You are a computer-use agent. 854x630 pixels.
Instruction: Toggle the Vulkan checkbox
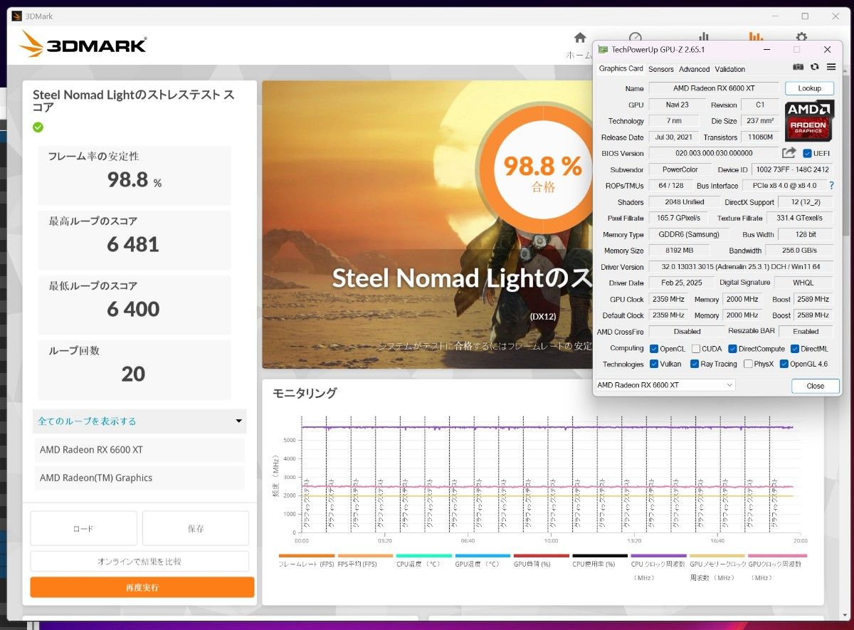click(654, 364)
